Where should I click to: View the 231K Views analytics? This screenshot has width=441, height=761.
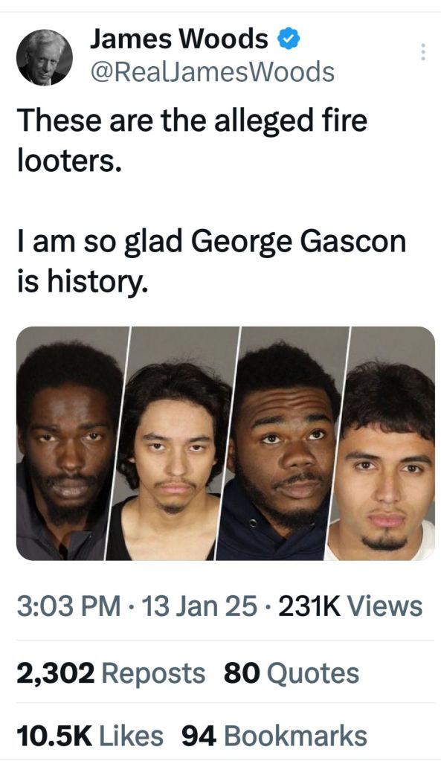point(350,607)
